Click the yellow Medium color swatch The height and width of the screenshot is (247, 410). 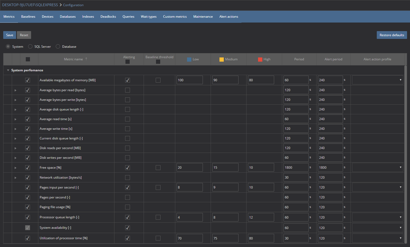point(222,60)
